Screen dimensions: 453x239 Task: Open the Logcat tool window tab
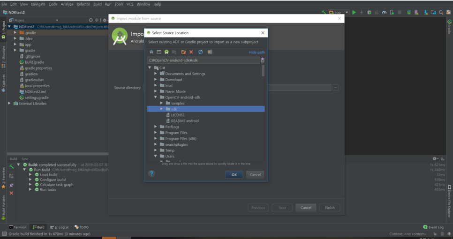pos(59,227)
